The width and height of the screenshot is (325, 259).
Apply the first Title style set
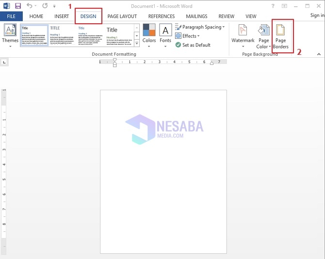pos(34,35)
